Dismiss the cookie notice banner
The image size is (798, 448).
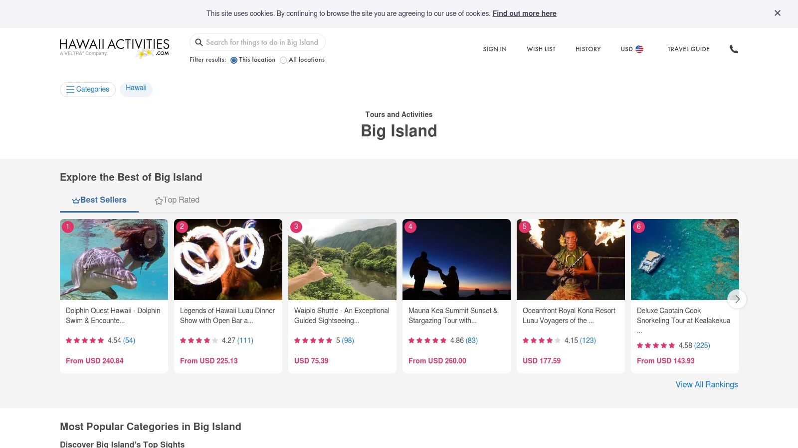777,13
